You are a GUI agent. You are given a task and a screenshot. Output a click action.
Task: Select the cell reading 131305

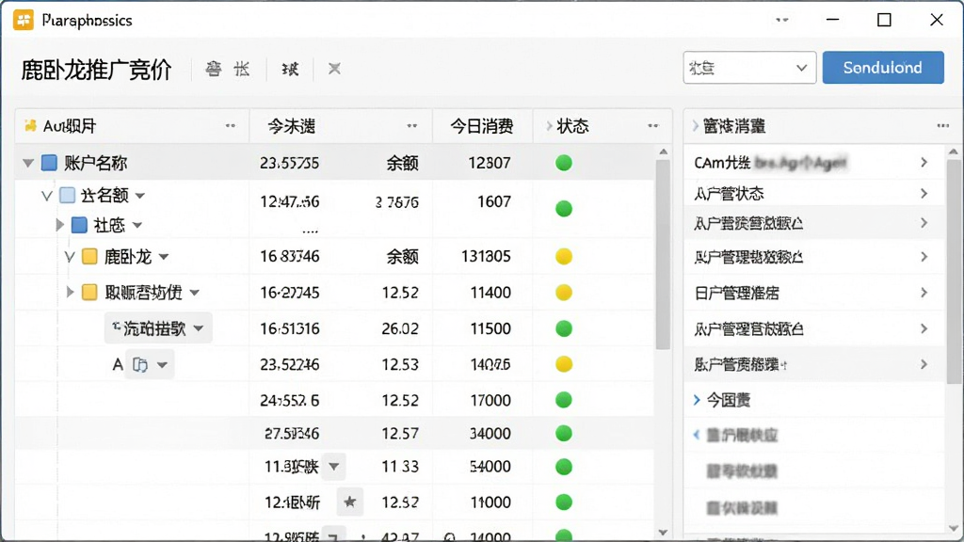[486, 256]
